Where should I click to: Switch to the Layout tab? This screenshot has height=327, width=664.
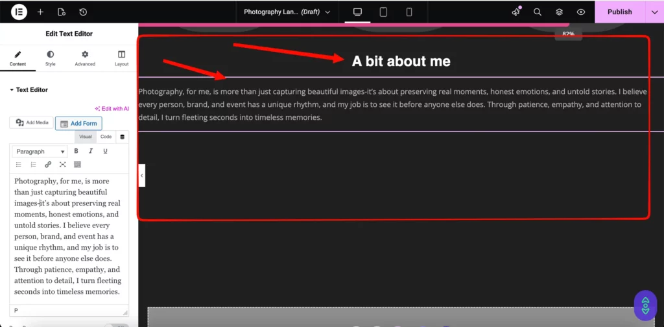coord(121,59)
